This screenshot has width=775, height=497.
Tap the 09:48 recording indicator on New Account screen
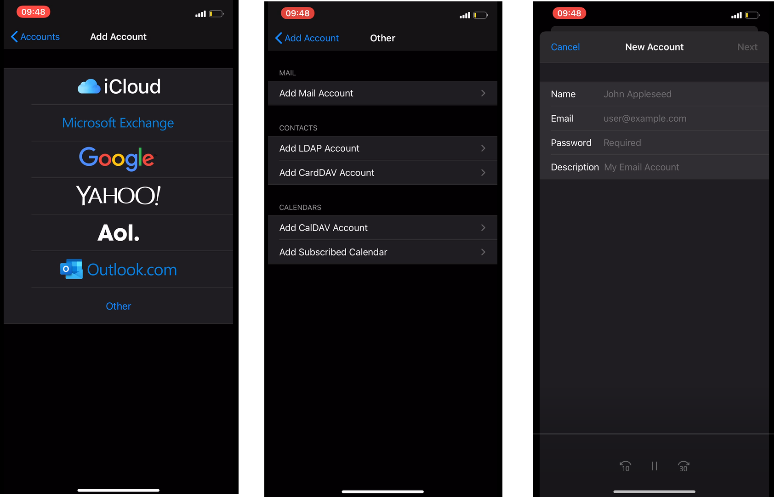point(569,13)
